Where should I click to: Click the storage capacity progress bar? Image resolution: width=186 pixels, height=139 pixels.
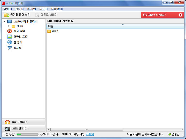[27, 135]
